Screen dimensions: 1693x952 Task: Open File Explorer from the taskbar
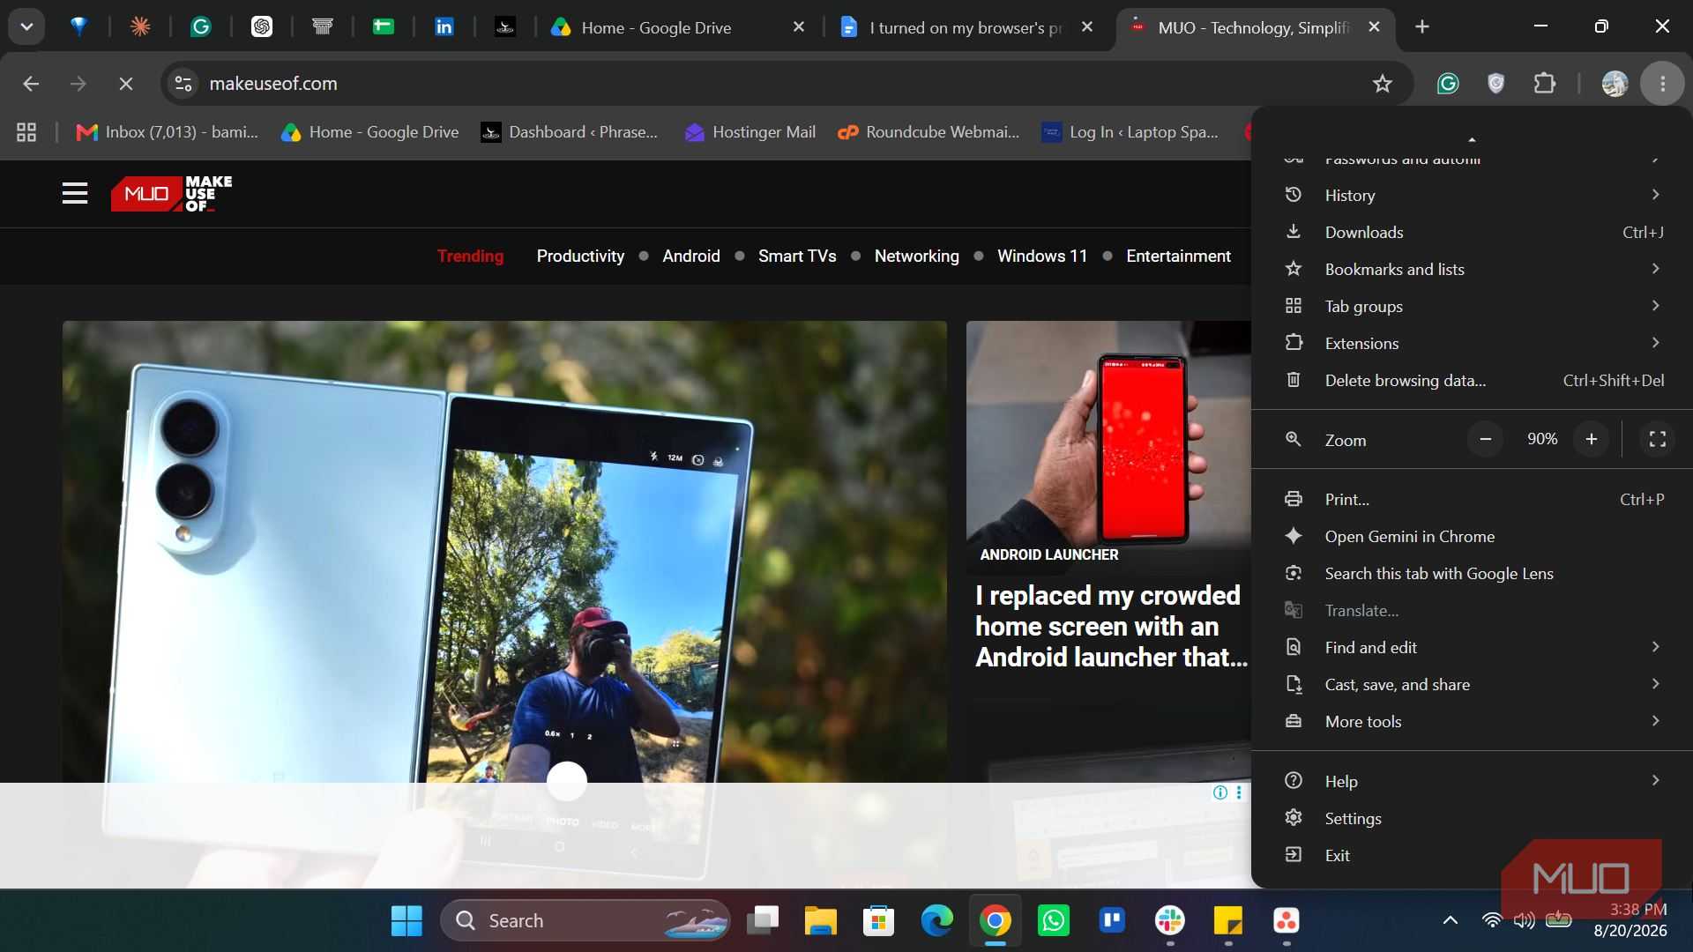820,921
